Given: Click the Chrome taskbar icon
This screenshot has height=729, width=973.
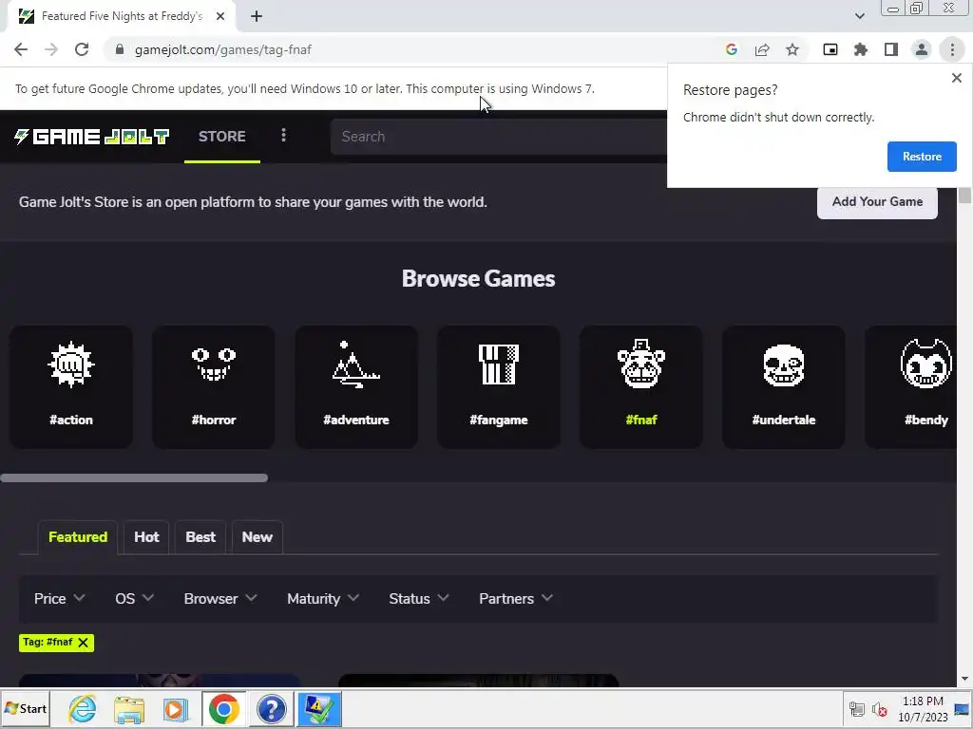Looking at the screenshot, I should tap(224, 708).
